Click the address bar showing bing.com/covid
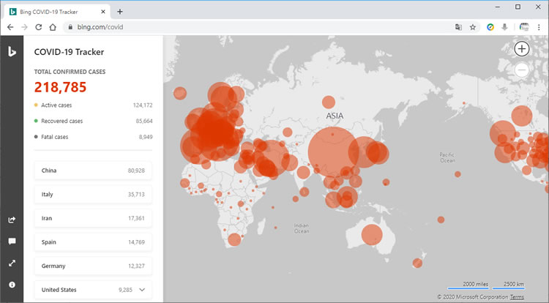549x303 pixels. pos(256,27)
